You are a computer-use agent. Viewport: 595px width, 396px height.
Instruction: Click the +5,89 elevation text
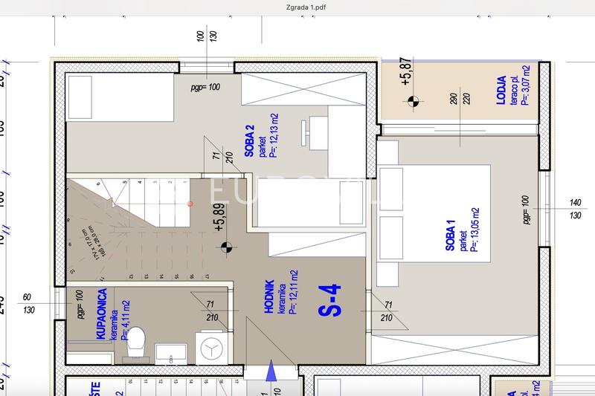219,218
